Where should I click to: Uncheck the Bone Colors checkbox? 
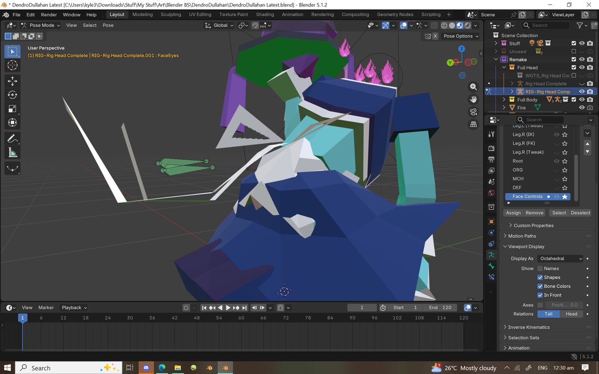point(540,286)
